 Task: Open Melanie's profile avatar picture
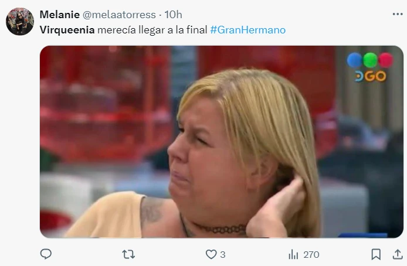(x=20, y=22)
